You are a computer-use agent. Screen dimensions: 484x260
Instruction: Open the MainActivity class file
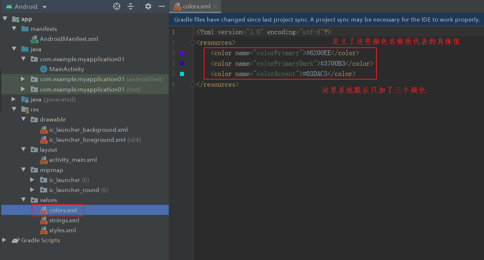point(66,69)
